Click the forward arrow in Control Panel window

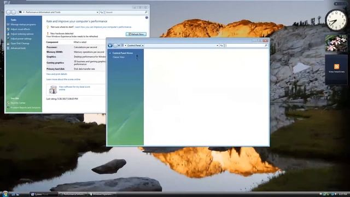coord(115,45)
